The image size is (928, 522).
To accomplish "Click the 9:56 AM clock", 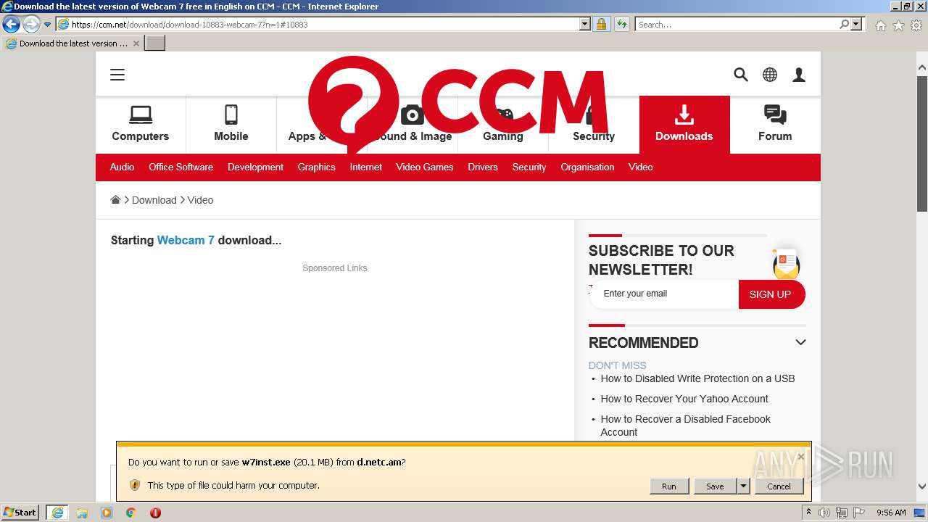I will 891,513.
